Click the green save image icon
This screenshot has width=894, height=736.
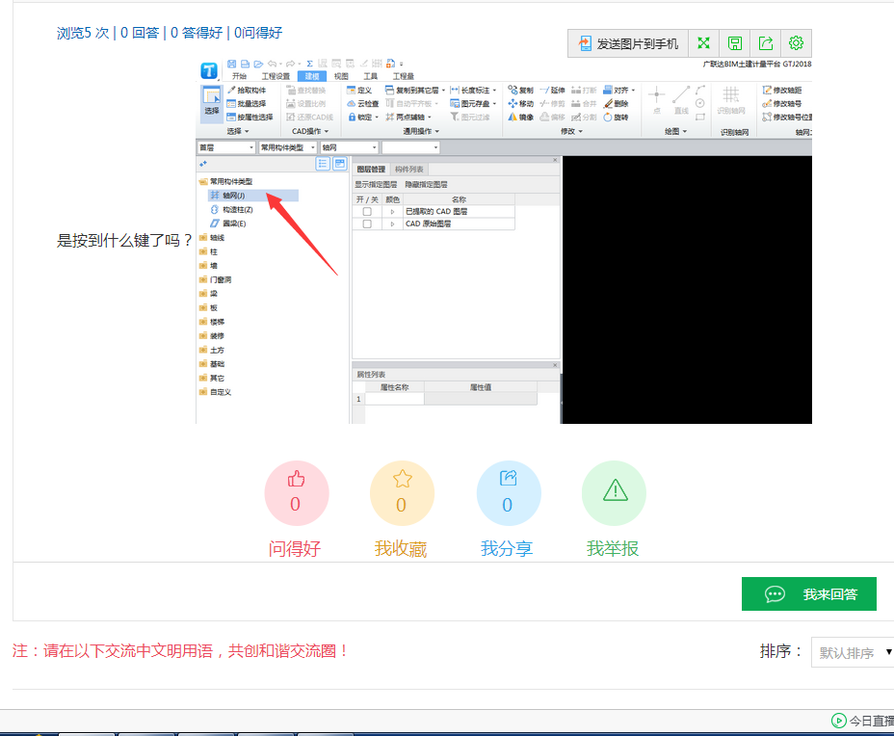734,43
